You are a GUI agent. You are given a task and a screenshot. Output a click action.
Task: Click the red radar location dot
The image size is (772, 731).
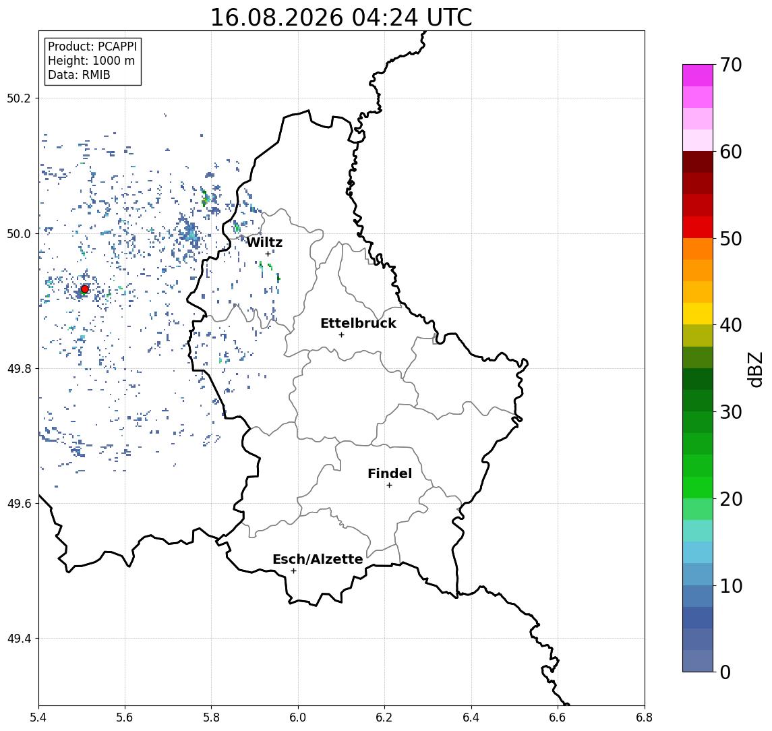(x=85, y=289)
